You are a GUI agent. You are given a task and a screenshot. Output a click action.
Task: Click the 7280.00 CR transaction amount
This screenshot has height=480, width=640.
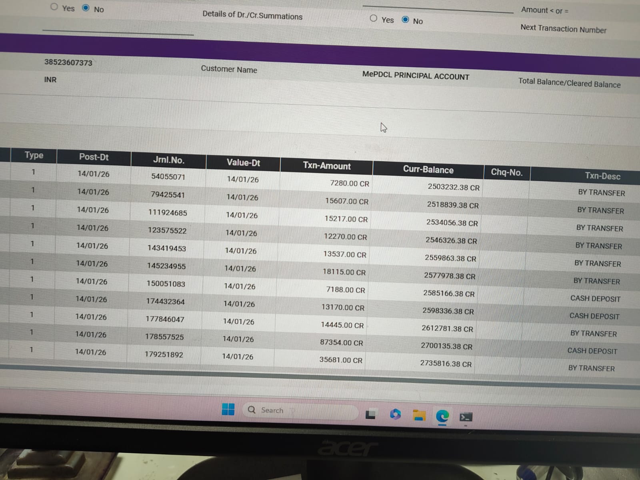pos(350,183)
